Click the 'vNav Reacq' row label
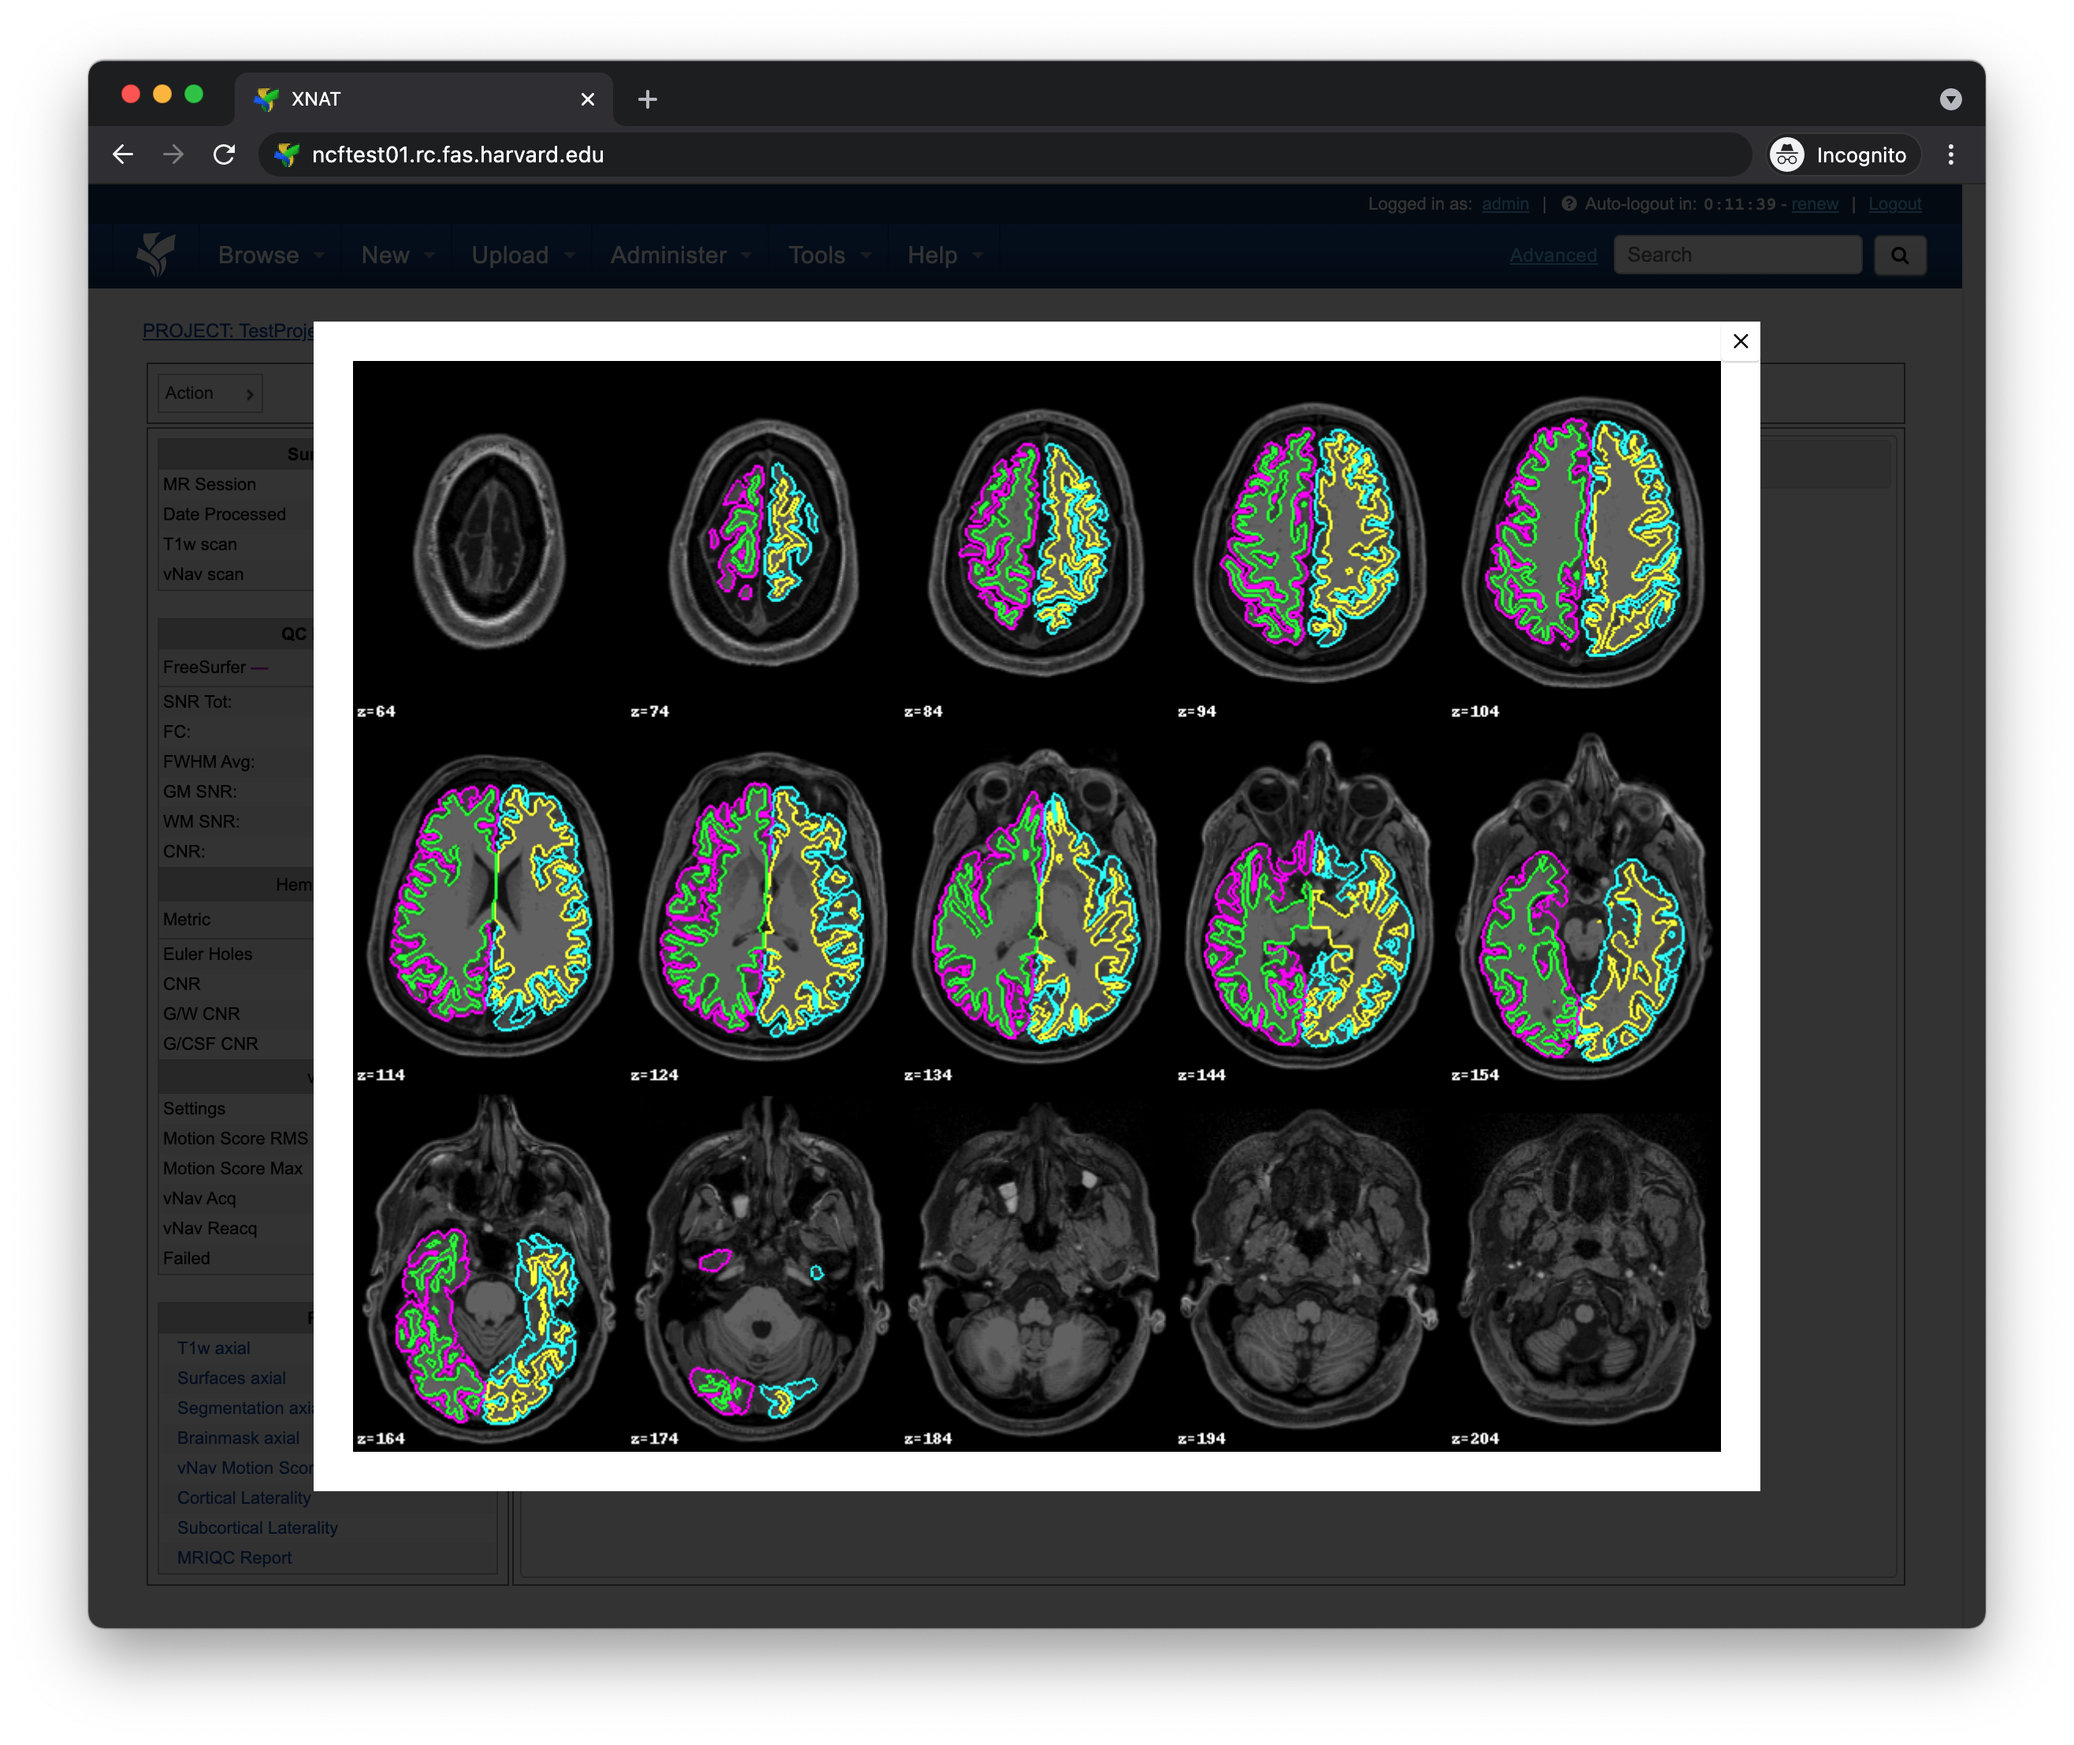Viewport: 2074px width, 1745px height. tap(210, 1228)
